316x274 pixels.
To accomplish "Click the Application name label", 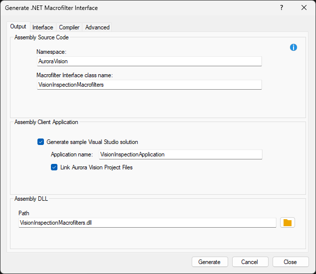I will click(x=72, y=154).
